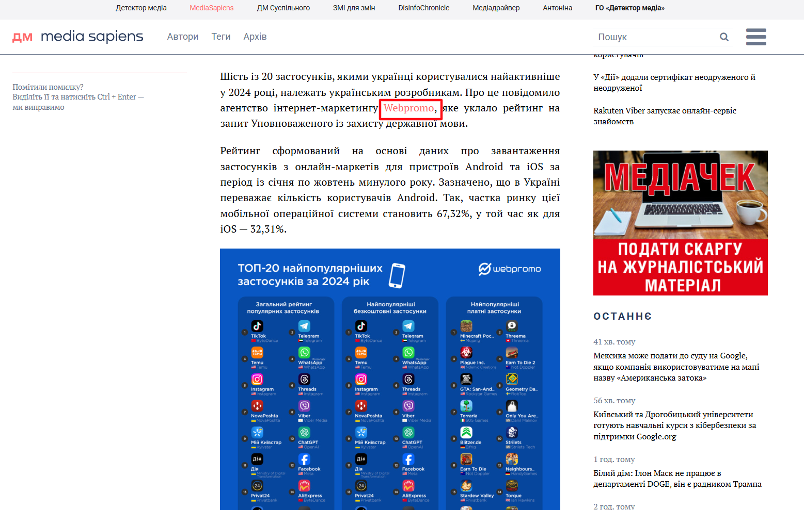This screenshot has width=804, height=510.
Task: Click the МЕДІАЧЕК complaint banner
Action: tap(680, 223)
